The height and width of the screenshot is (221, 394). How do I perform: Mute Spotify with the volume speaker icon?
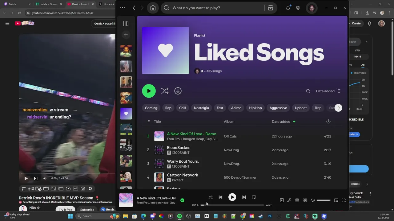pos(312,200)
